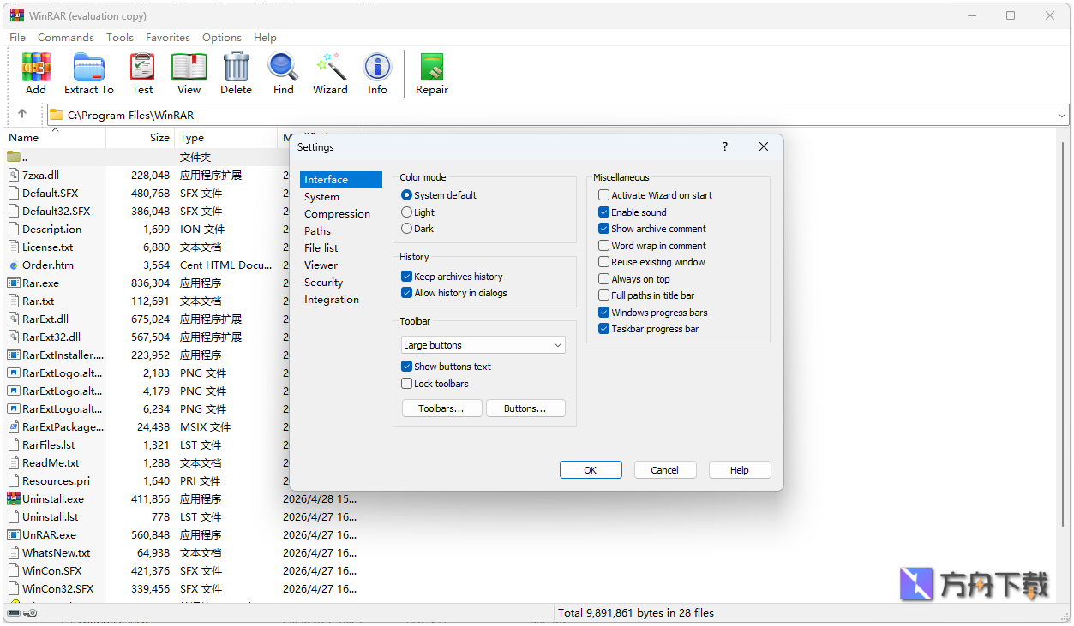Click the 7zxa.dll file icon
Screen dimensions: 1074x626
pyautogui.click(x=14, y=175)
